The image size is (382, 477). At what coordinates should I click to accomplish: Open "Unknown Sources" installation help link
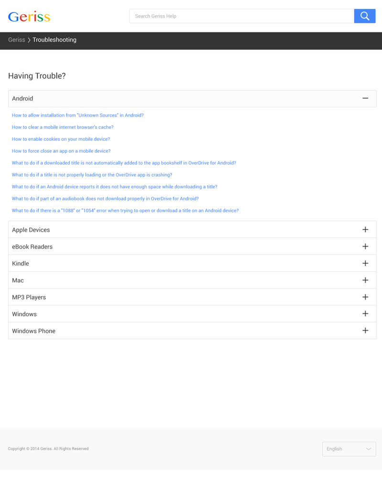click(78, 115)
